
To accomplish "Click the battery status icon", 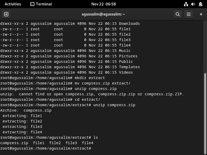I will 201,4.
